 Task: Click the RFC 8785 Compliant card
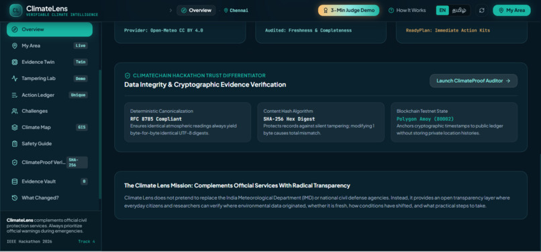click(188, 122)
